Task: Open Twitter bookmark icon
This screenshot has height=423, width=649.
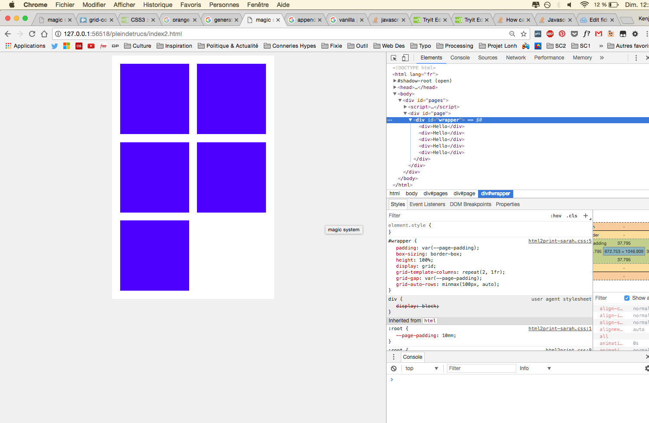Action: 55,46
